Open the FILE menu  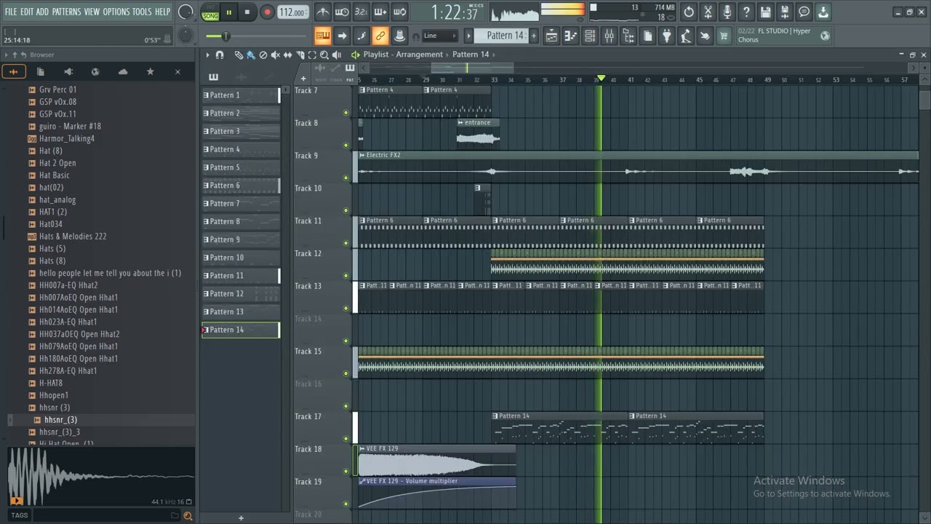pyautogui.click(x=11, y=12)
